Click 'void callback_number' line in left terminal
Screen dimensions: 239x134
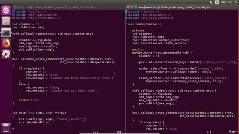pyautogui.click(x=53, y=34)
